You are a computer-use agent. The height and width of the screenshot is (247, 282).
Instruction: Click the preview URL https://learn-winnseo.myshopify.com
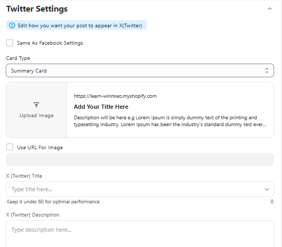point(115,96)
